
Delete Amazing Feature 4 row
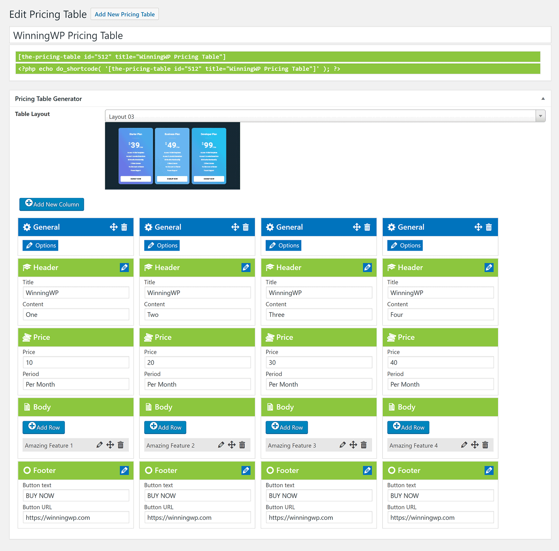point(485,445)
